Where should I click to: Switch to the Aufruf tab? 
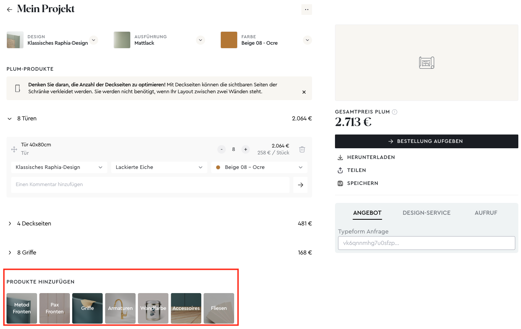coord(486,213)
